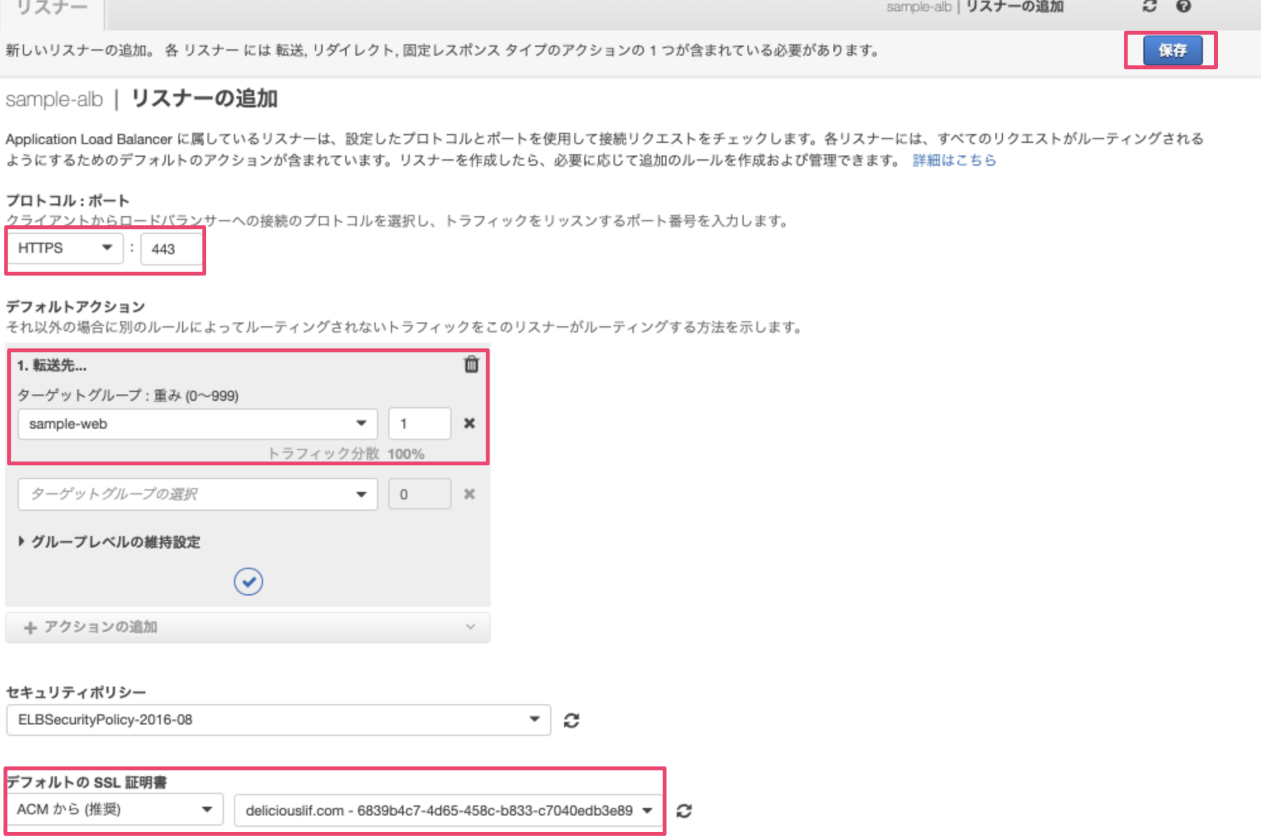Delete forward action with trash icon

point(471,365)
